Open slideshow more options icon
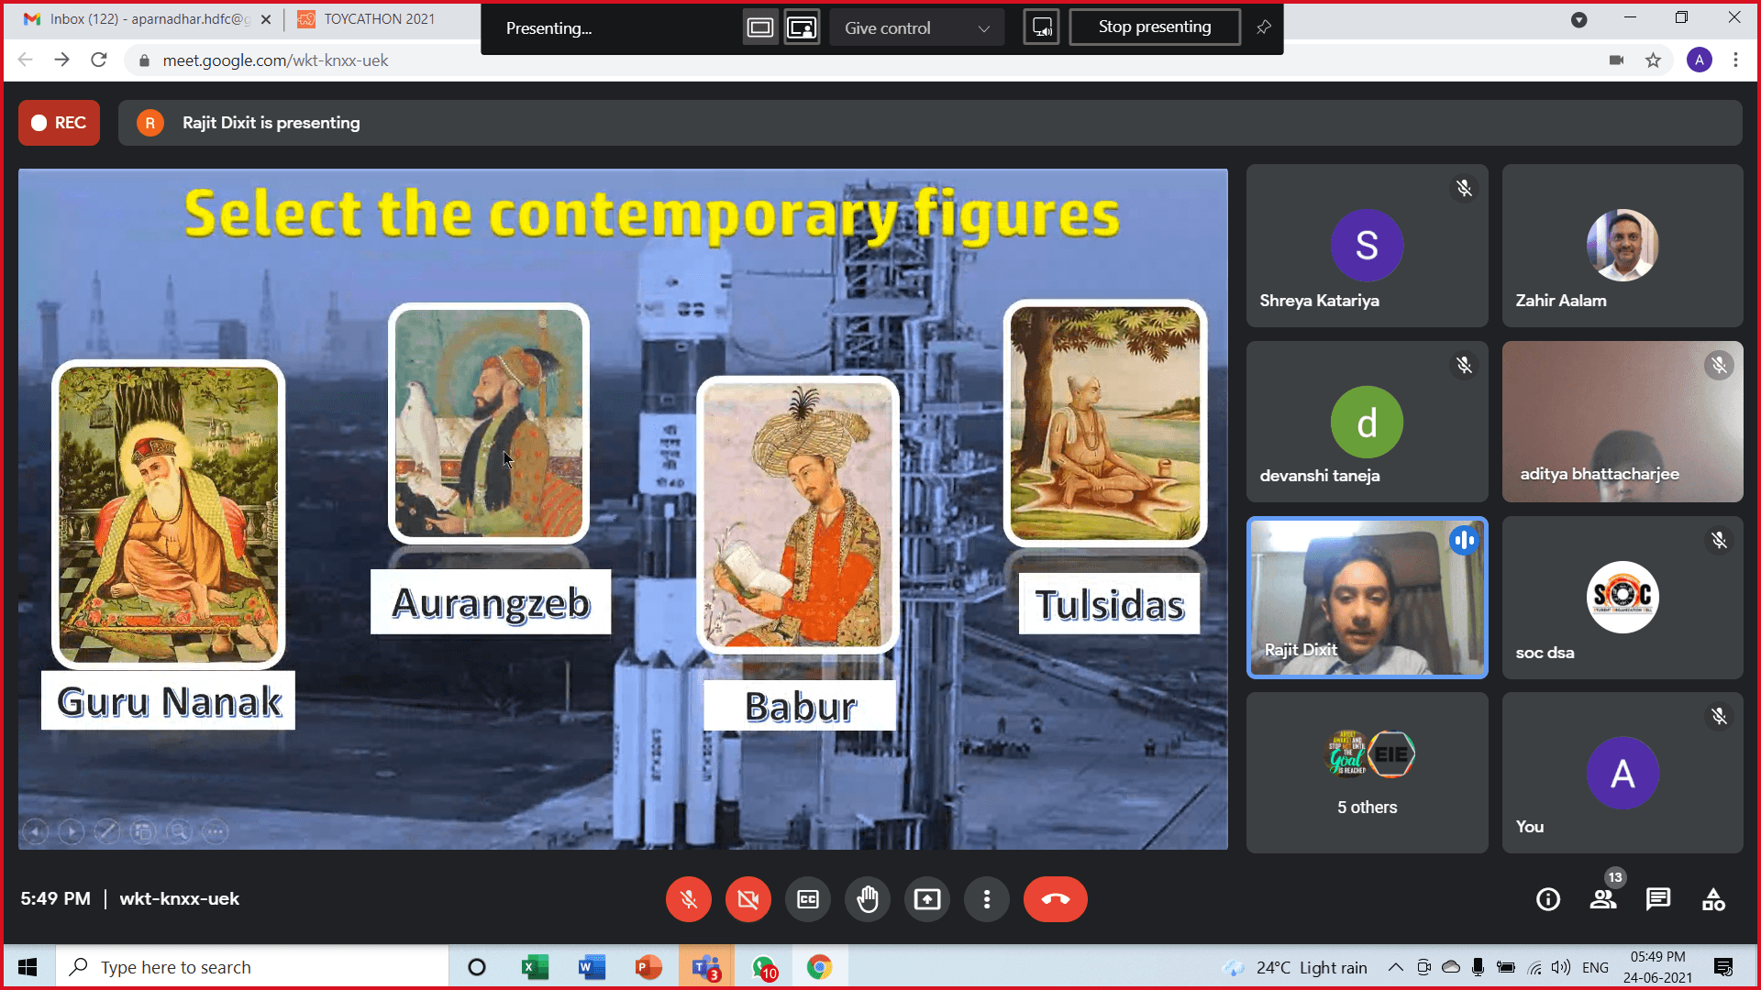The height and width of the screenshot is (990, 1761). point(215,831)
